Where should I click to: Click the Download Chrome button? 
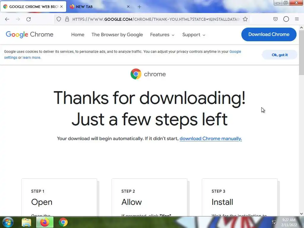tap(269, 34)
